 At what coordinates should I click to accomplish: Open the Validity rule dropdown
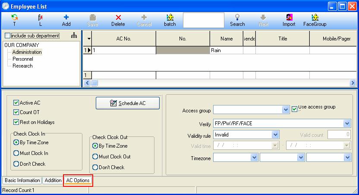tap(275, 135)
